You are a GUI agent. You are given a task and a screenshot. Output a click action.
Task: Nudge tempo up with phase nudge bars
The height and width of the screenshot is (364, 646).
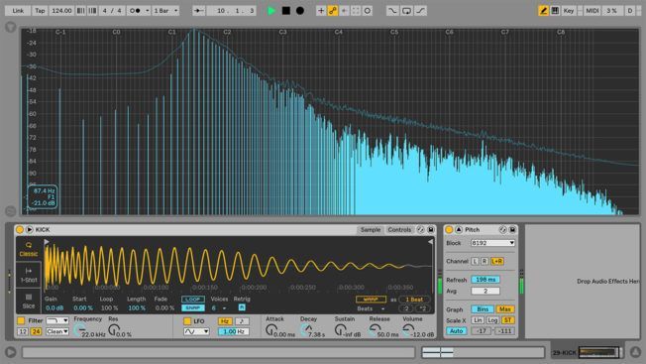pos(92,11)
